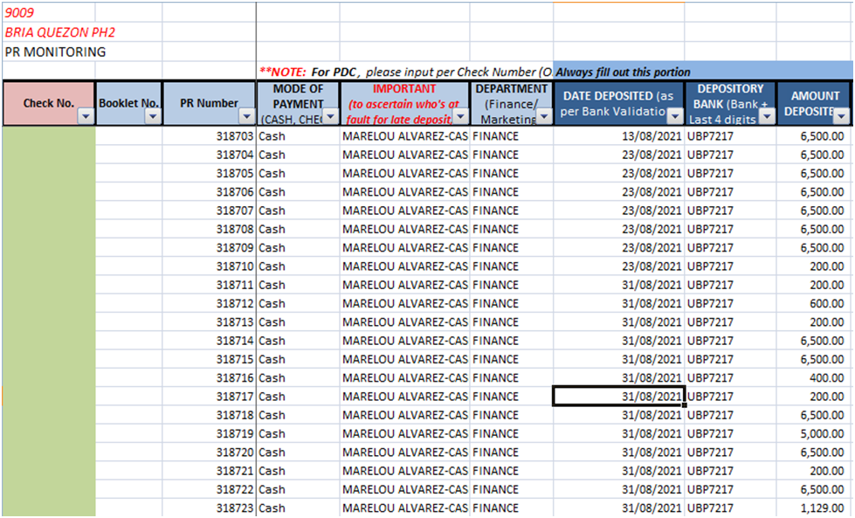Select PR Number cell 318723

click(x=210, y=508)
